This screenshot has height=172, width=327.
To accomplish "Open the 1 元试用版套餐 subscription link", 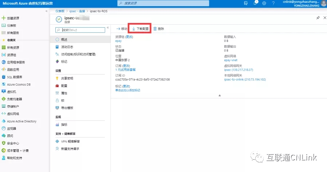I will [125, 70].
